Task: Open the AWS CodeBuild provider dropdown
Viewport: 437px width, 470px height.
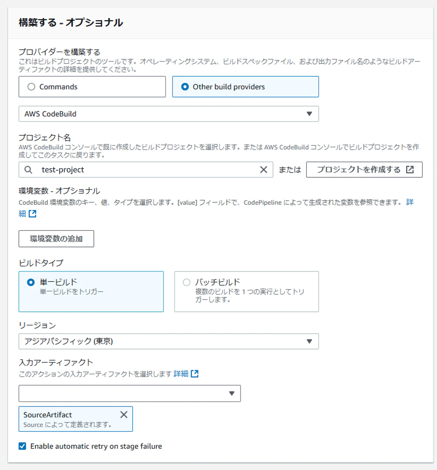Action: point(169,114)
